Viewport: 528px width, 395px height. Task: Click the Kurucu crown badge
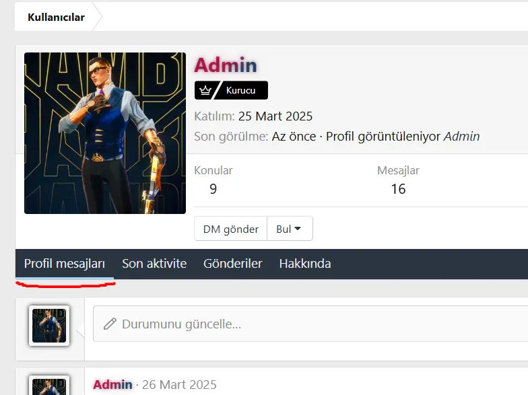coord(231,90)
